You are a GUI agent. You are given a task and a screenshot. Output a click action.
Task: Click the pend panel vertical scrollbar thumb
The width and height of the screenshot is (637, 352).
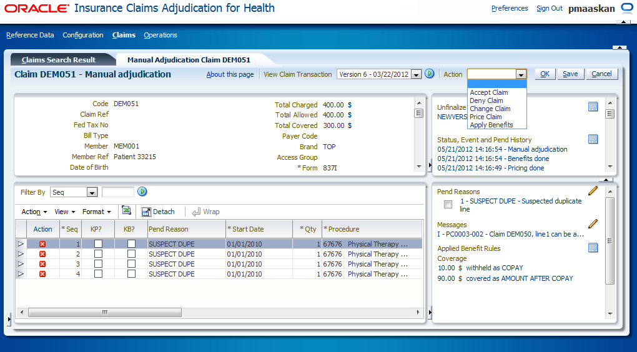point(610,241)
